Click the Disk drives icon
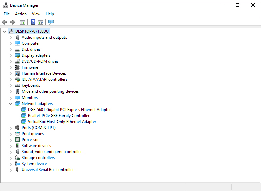The height and width of the screenshot is (191, 261). tap(17, 50)
